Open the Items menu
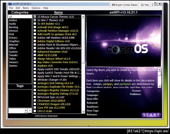 coord(26,8)
